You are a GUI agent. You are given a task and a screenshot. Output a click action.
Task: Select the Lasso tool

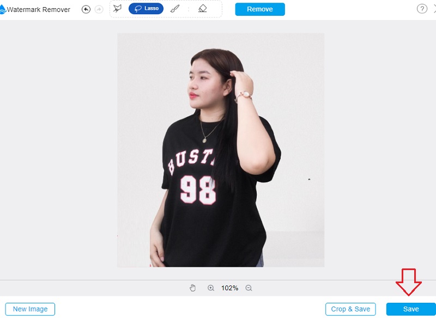click(x=146, y=9)
